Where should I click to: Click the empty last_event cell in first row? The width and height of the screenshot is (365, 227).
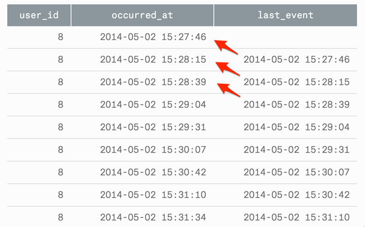click(285, 37)
